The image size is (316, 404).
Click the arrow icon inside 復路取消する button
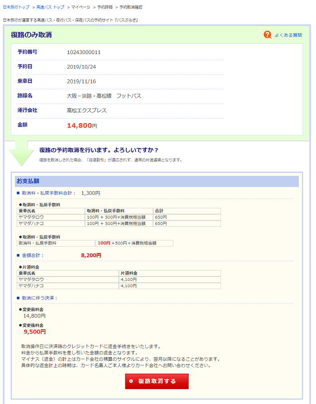coord(131,381)
